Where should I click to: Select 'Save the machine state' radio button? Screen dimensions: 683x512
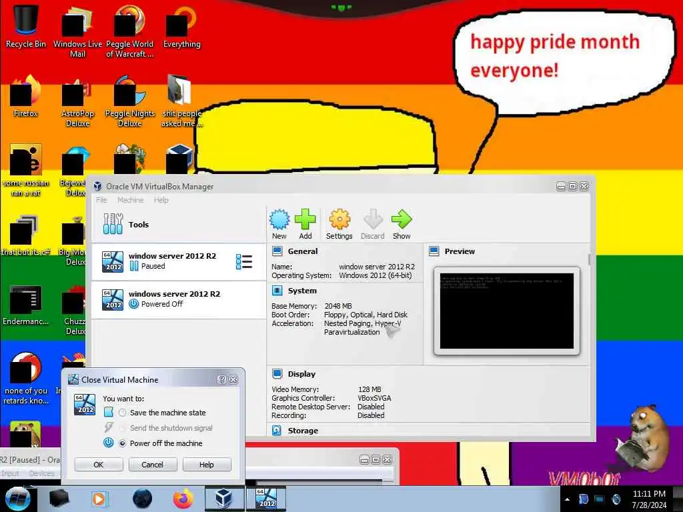tap(123, 412)
